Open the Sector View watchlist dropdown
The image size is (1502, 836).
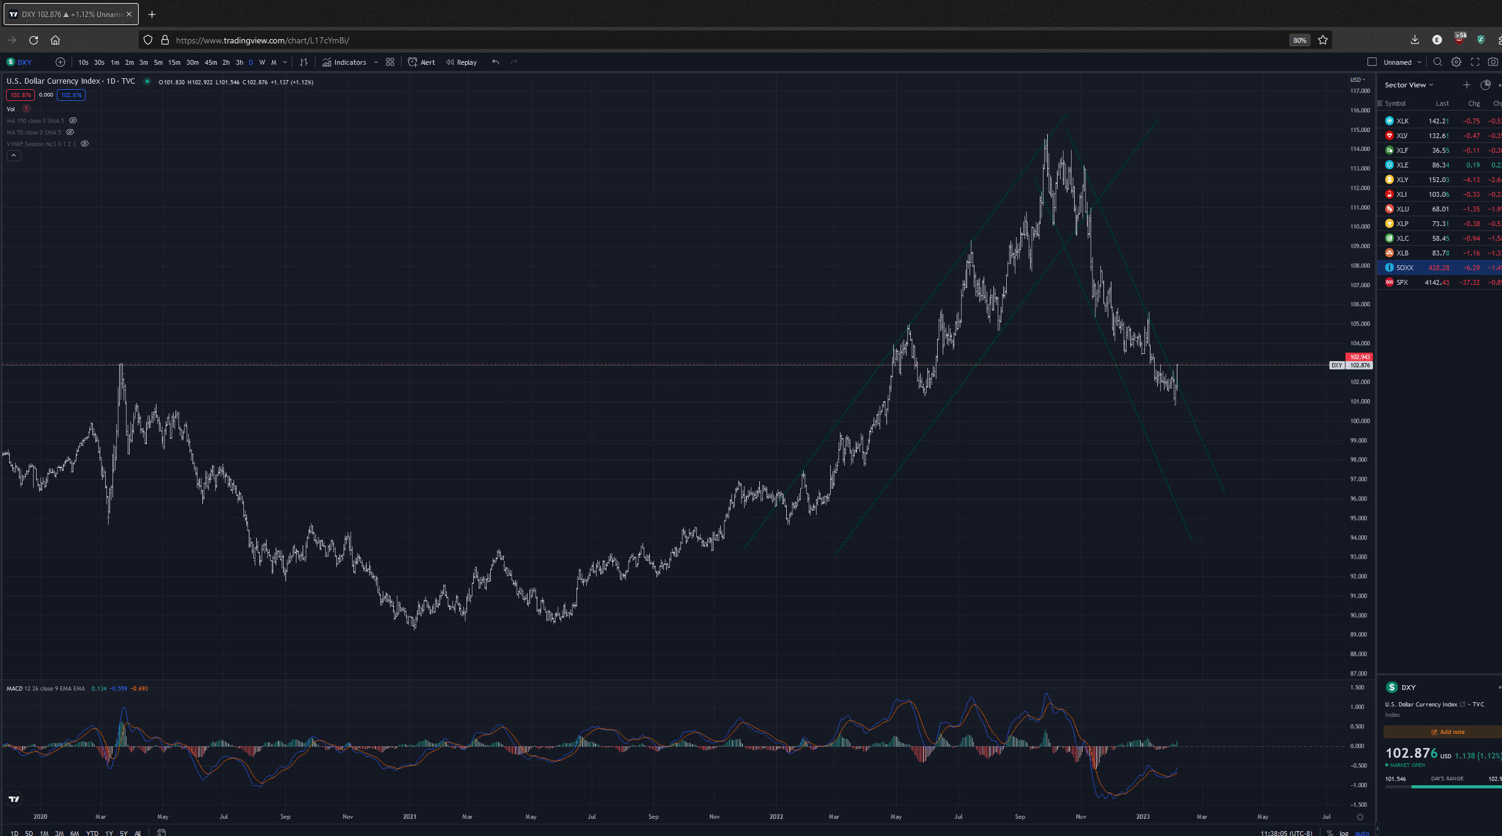[x=1408, y=85]
